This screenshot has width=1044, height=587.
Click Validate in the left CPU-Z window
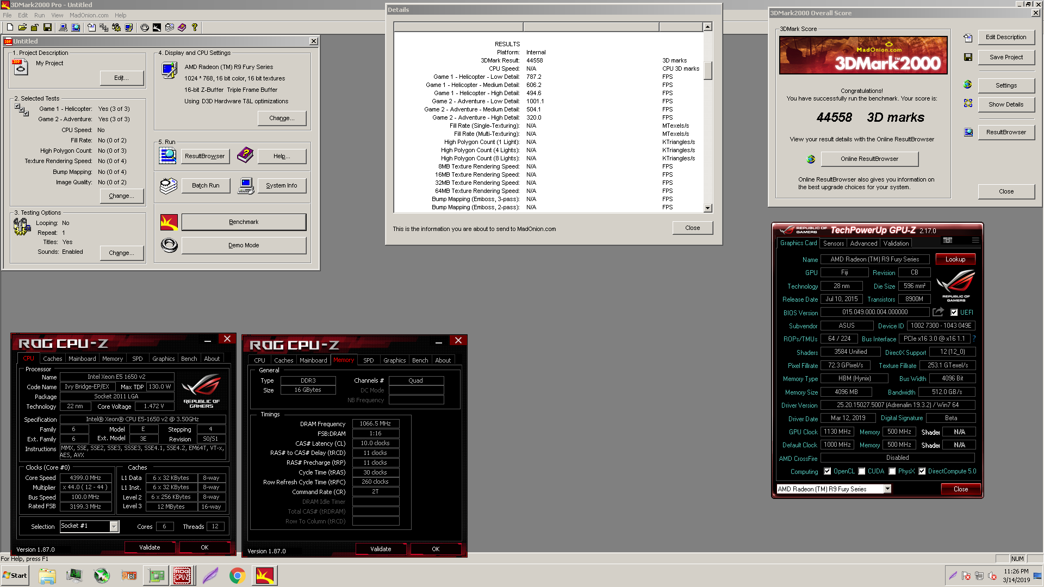tap(150, 547)
